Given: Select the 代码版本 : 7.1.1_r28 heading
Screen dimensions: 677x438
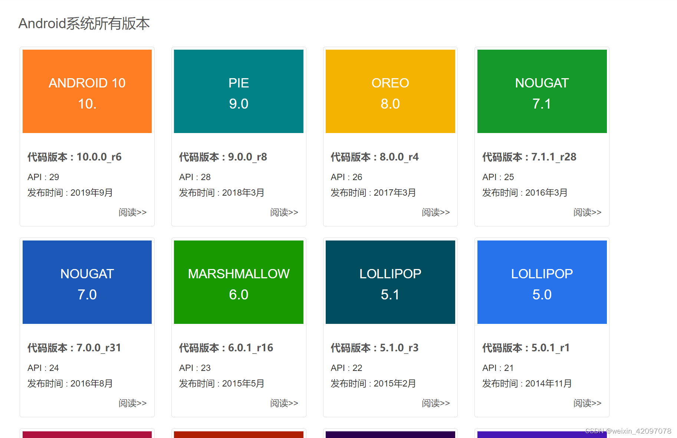Looking at the screenshot, I should 529,157.
